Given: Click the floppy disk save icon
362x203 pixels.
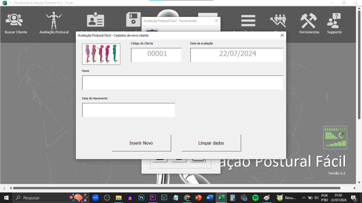Looking at the screenshot, I should coord(133,20).
